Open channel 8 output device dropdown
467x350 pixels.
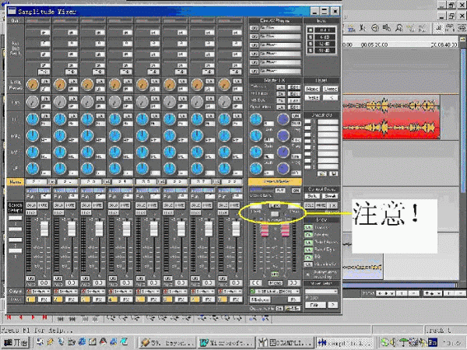pos(230,292)
